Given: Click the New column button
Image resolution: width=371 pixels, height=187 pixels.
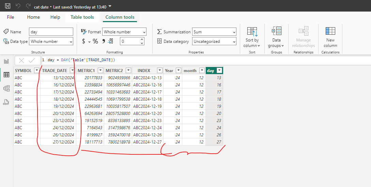Looking at the screenshot, I should pos(330,37).
